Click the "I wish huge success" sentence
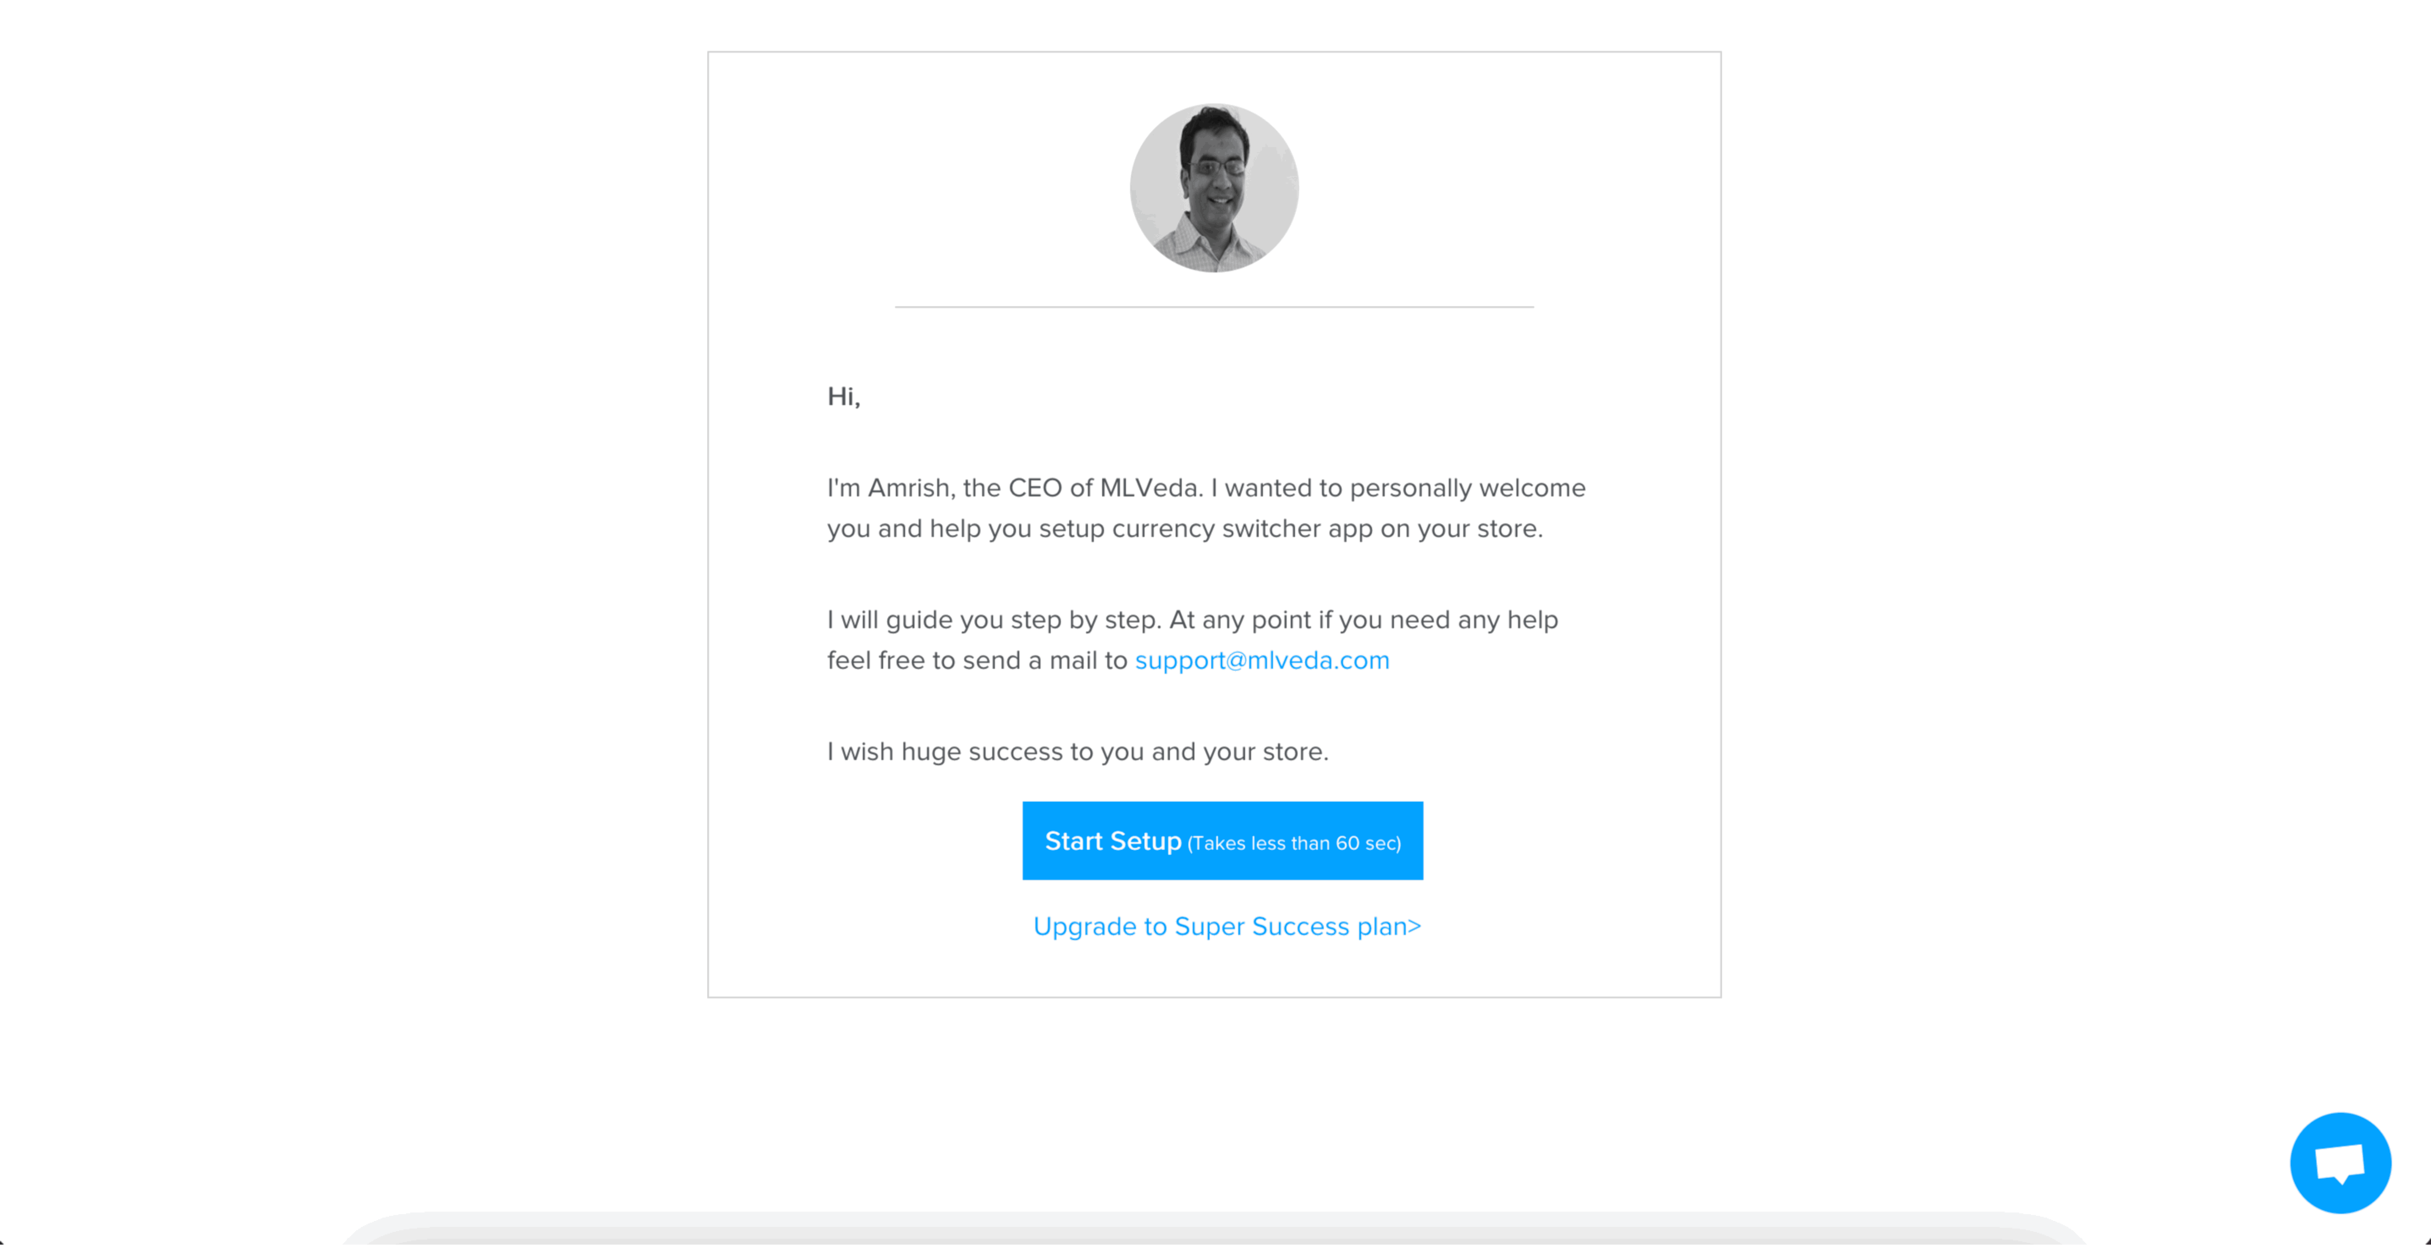 [1078, 752]
